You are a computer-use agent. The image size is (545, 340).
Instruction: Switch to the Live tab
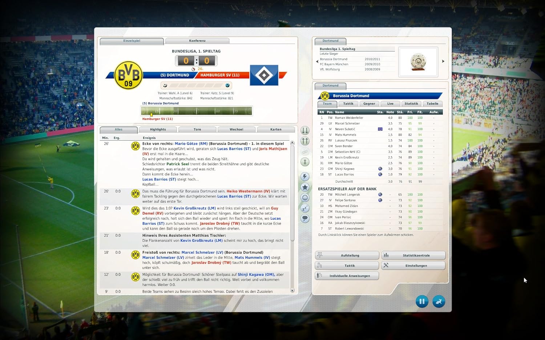click(x=390, y=104)
